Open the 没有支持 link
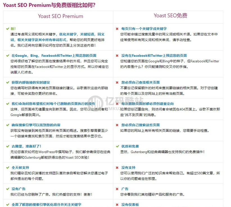231x207 pixels. click(128, 168)
